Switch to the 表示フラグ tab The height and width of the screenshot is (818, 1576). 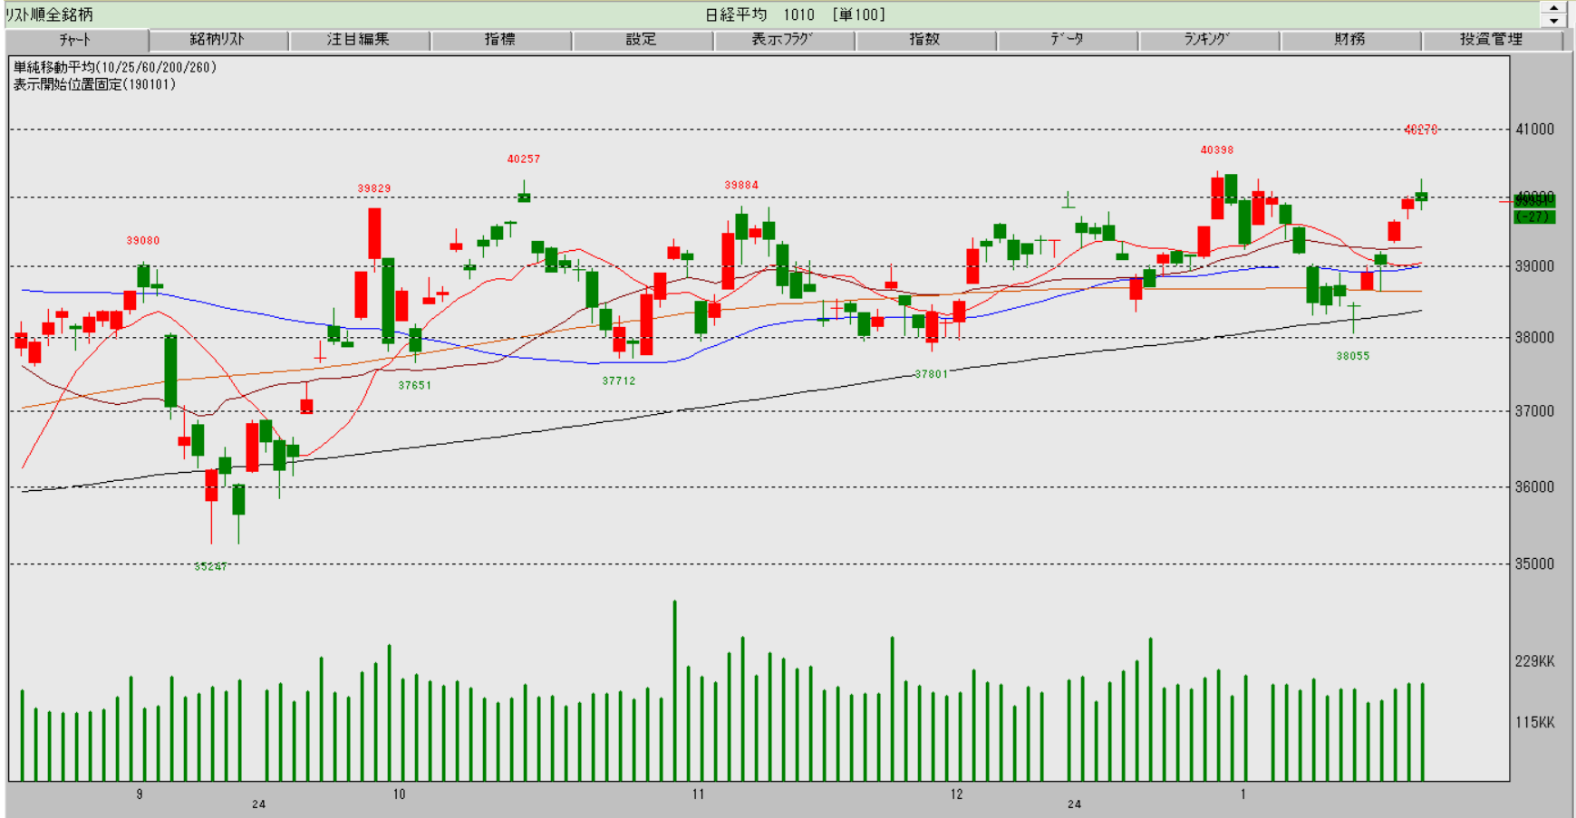click(x=783, y=40)
